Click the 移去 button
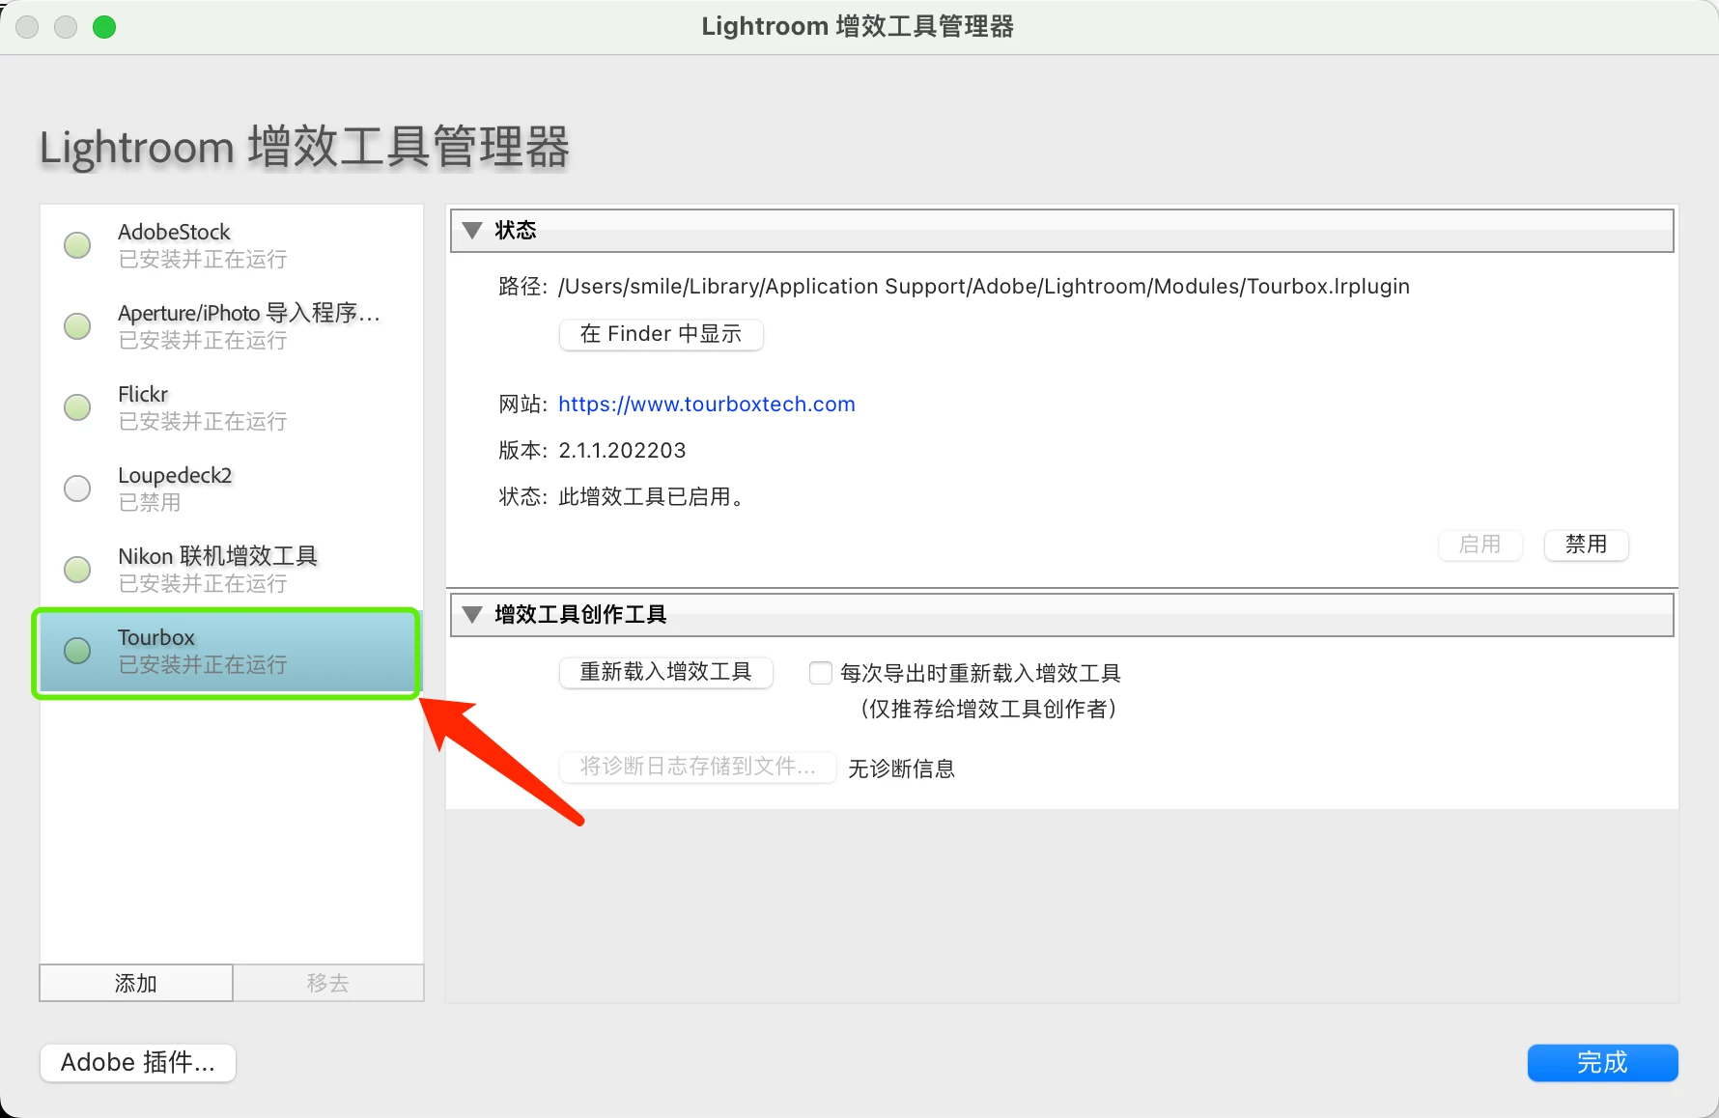Viewport: 1719px width, 1118px height. pyautogui.click(x=328, y=983)
